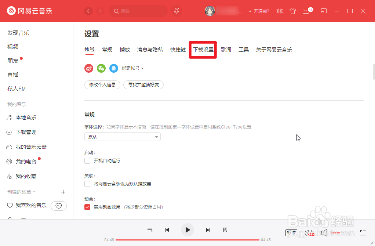Open 私人FM in the sidebar
Screen dimensions: 375x246
click(17, 89)
